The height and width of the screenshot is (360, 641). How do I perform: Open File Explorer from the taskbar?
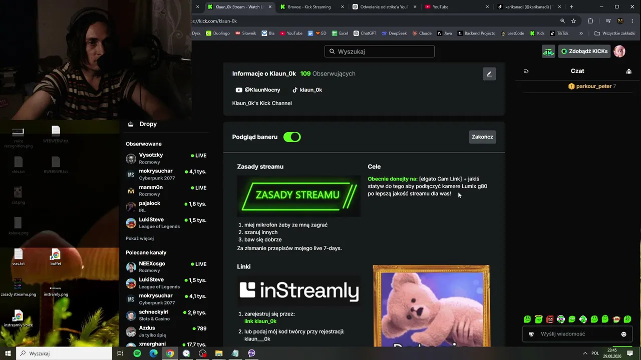tap(219, 353)
